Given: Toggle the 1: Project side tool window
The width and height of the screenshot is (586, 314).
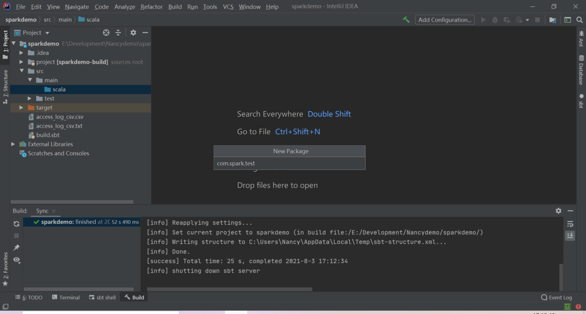Looking at the screenshot, I should [5, 45].
